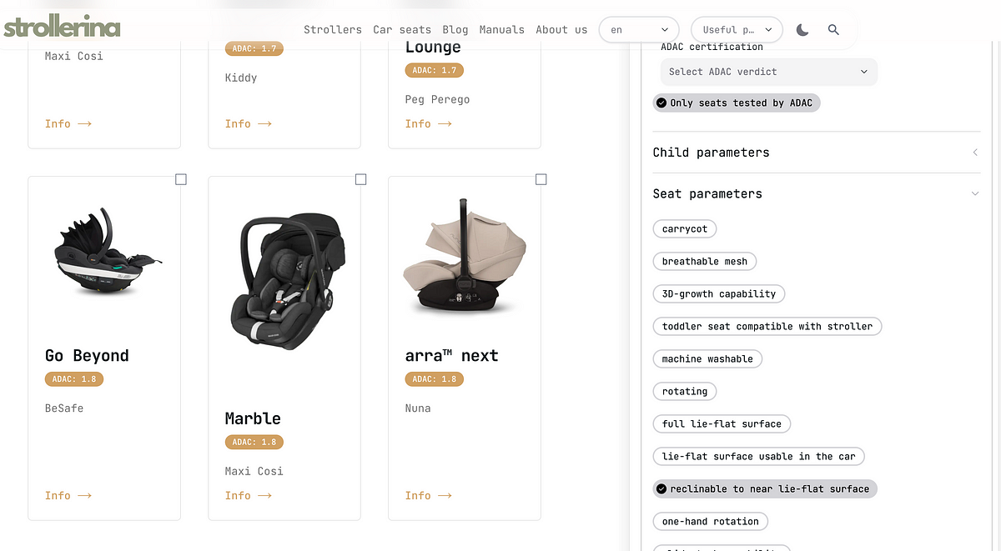The image size is (1001, 551).
Task: Expand Child parameters section
Action: coord(817,153)
